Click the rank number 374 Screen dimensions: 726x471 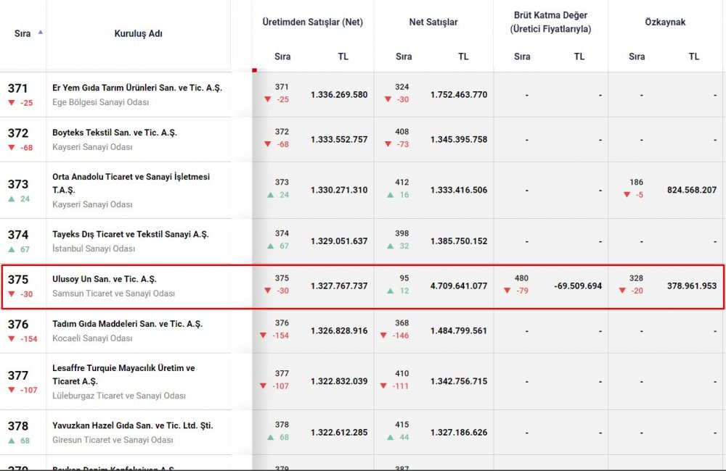18,234
